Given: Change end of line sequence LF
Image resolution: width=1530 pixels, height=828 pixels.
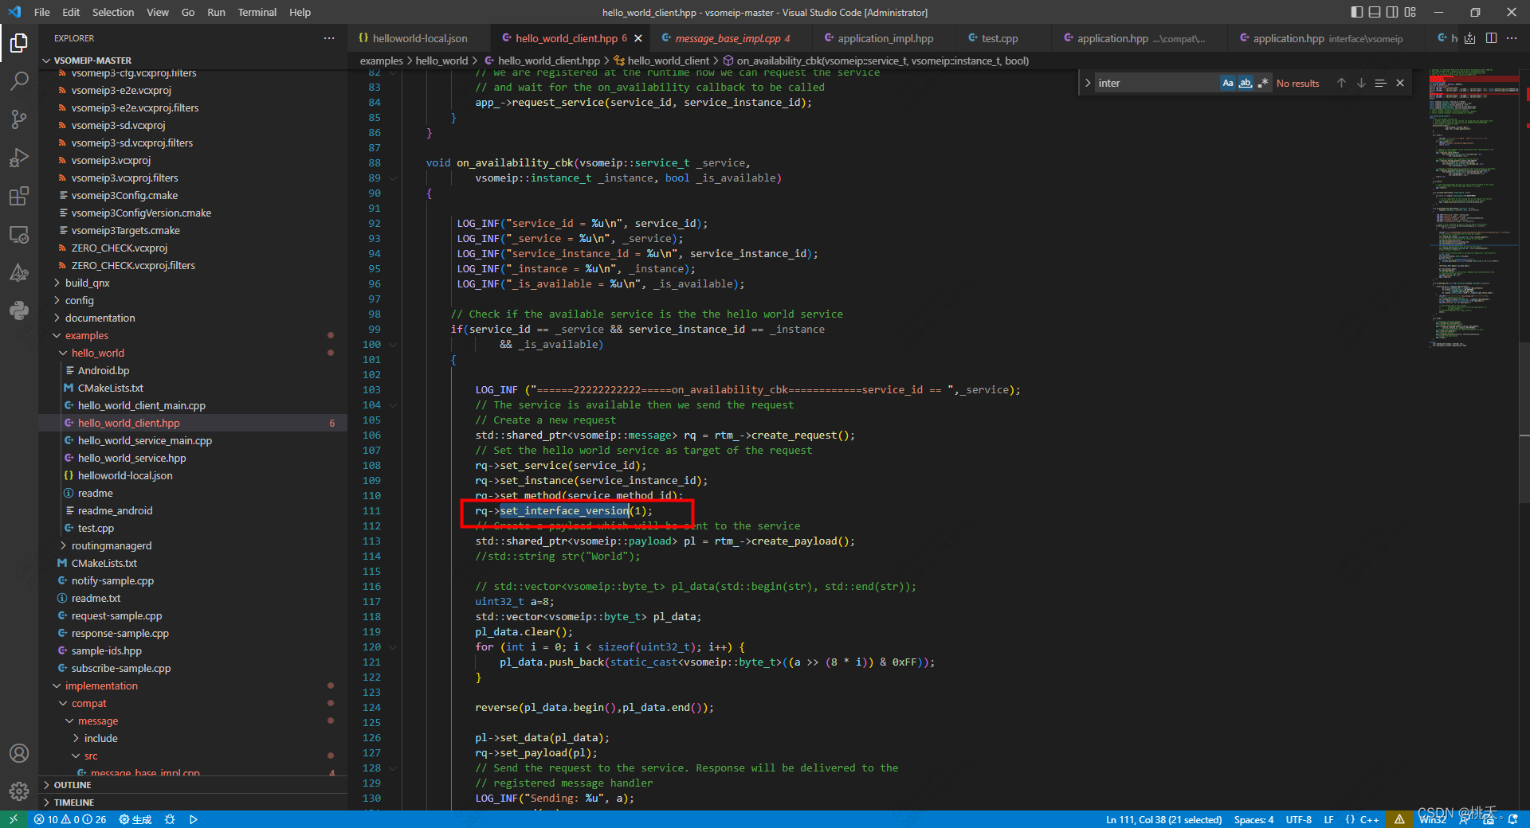Looking at the screenshot, I should click(1328, 819).
